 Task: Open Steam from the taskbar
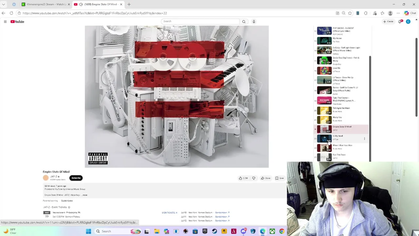(214, 231)
